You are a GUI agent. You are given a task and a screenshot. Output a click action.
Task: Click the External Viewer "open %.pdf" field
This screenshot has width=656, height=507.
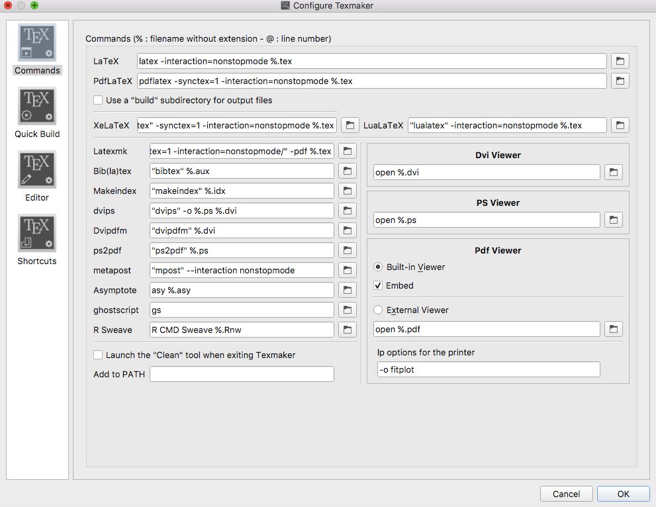(x=487, y=329)
